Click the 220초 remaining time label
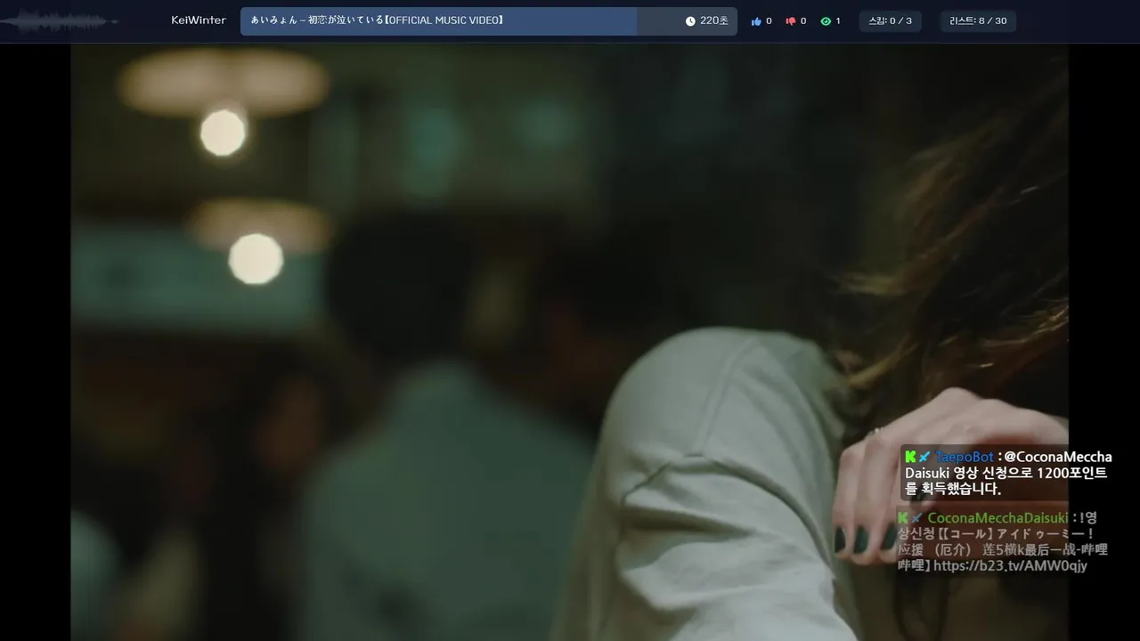This screenshot has height=641, width=1140. click(x=714, y=21)
